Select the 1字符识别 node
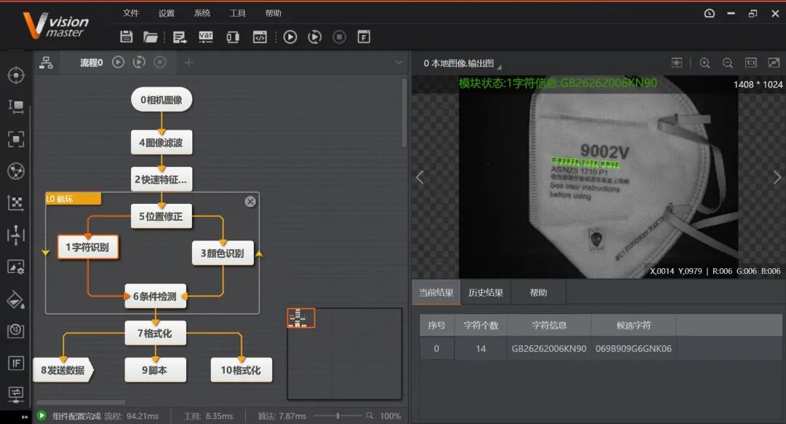The height and width of the screenshot is (424, 786). [x=87, y=248]
